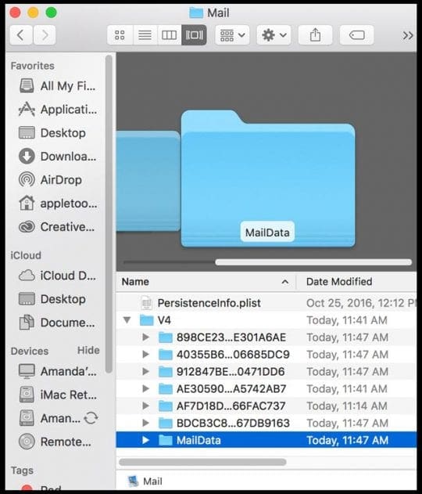Viewport: 422px width, 494px height.
Task: Switch to icon view
Action: (120, 35)
